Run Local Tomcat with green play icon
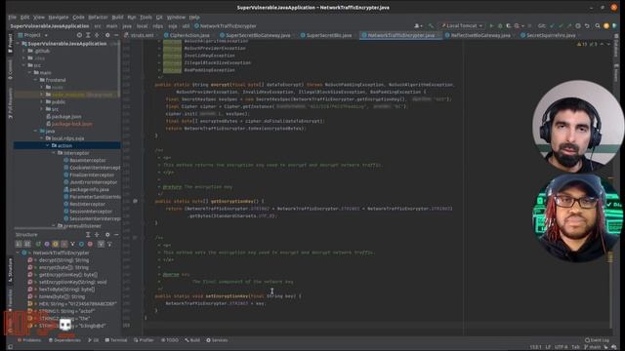This screenshot has height=351, width=625. 491,26
